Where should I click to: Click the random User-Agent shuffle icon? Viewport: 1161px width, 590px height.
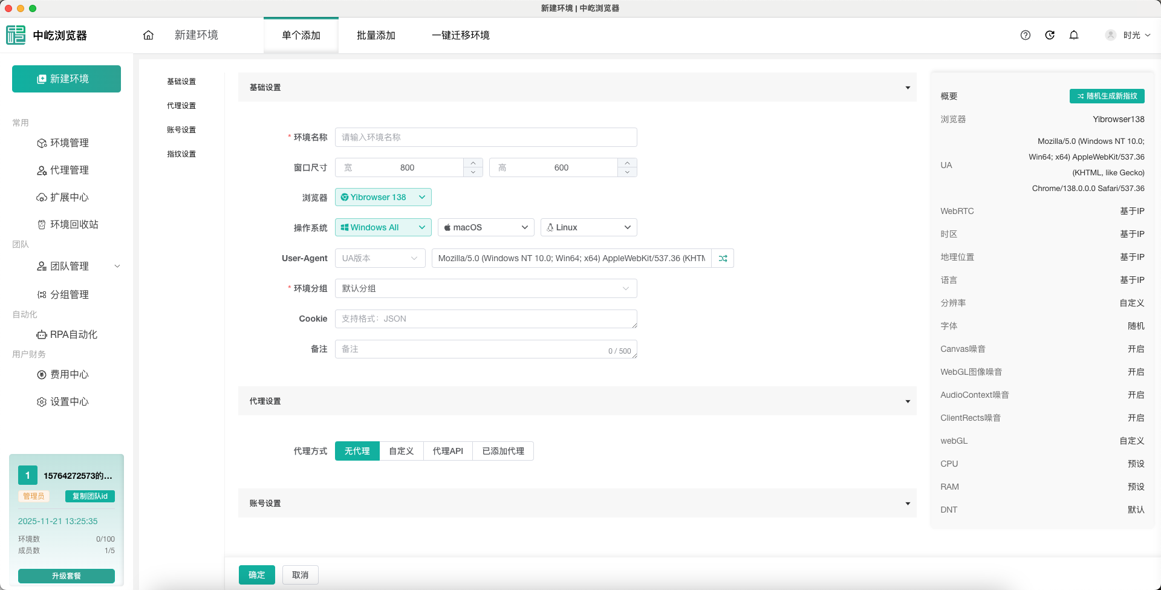point(723,258)
